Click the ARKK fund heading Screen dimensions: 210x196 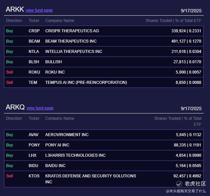15,9
